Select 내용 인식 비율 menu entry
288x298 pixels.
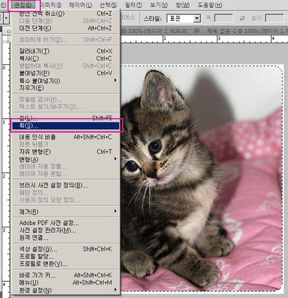tap(66, 137)
